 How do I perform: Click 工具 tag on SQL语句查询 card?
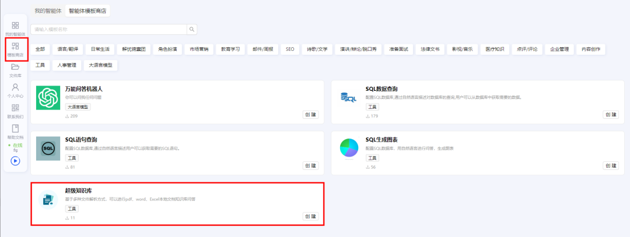pyautogui.click(x=72, y=158)
